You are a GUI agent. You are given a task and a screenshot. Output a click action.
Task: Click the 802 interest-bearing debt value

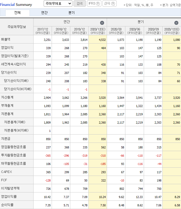pyautogui.click(x=122, y=189)
